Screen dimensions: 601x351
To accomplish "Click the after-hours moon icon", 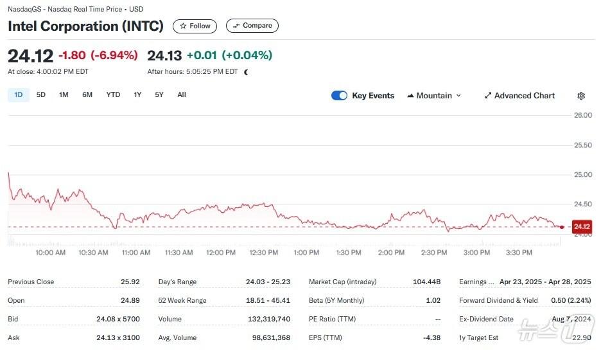I will [246, 72].
